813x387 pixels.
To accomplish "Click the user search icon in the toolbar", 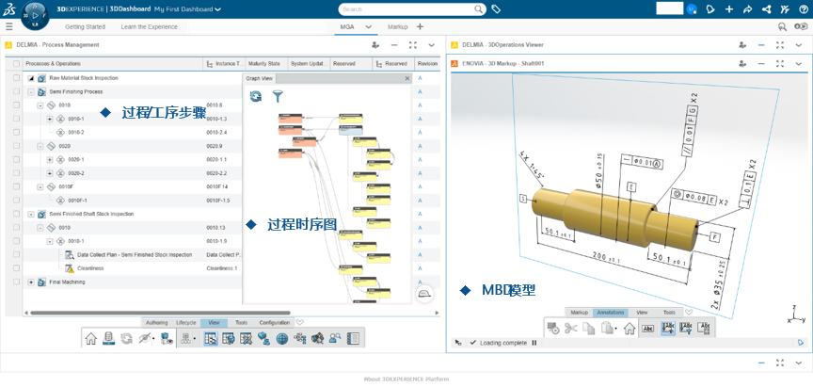I will click(335, 339).
